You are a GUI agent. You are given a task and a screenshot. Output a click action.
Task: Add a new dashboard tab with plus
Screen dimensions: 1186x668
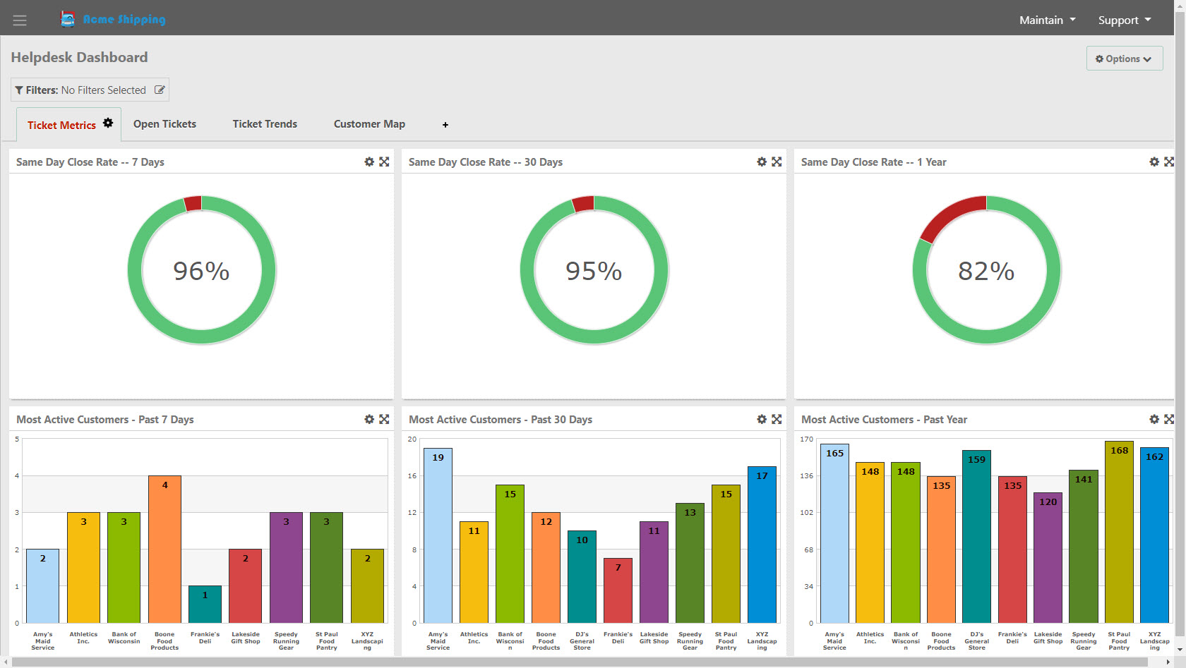445,125
